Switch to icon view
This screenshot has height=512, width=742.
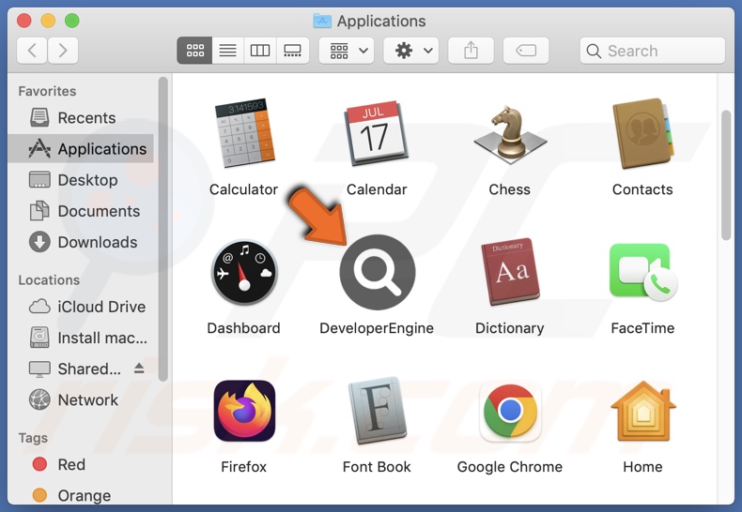coord(194,50)
